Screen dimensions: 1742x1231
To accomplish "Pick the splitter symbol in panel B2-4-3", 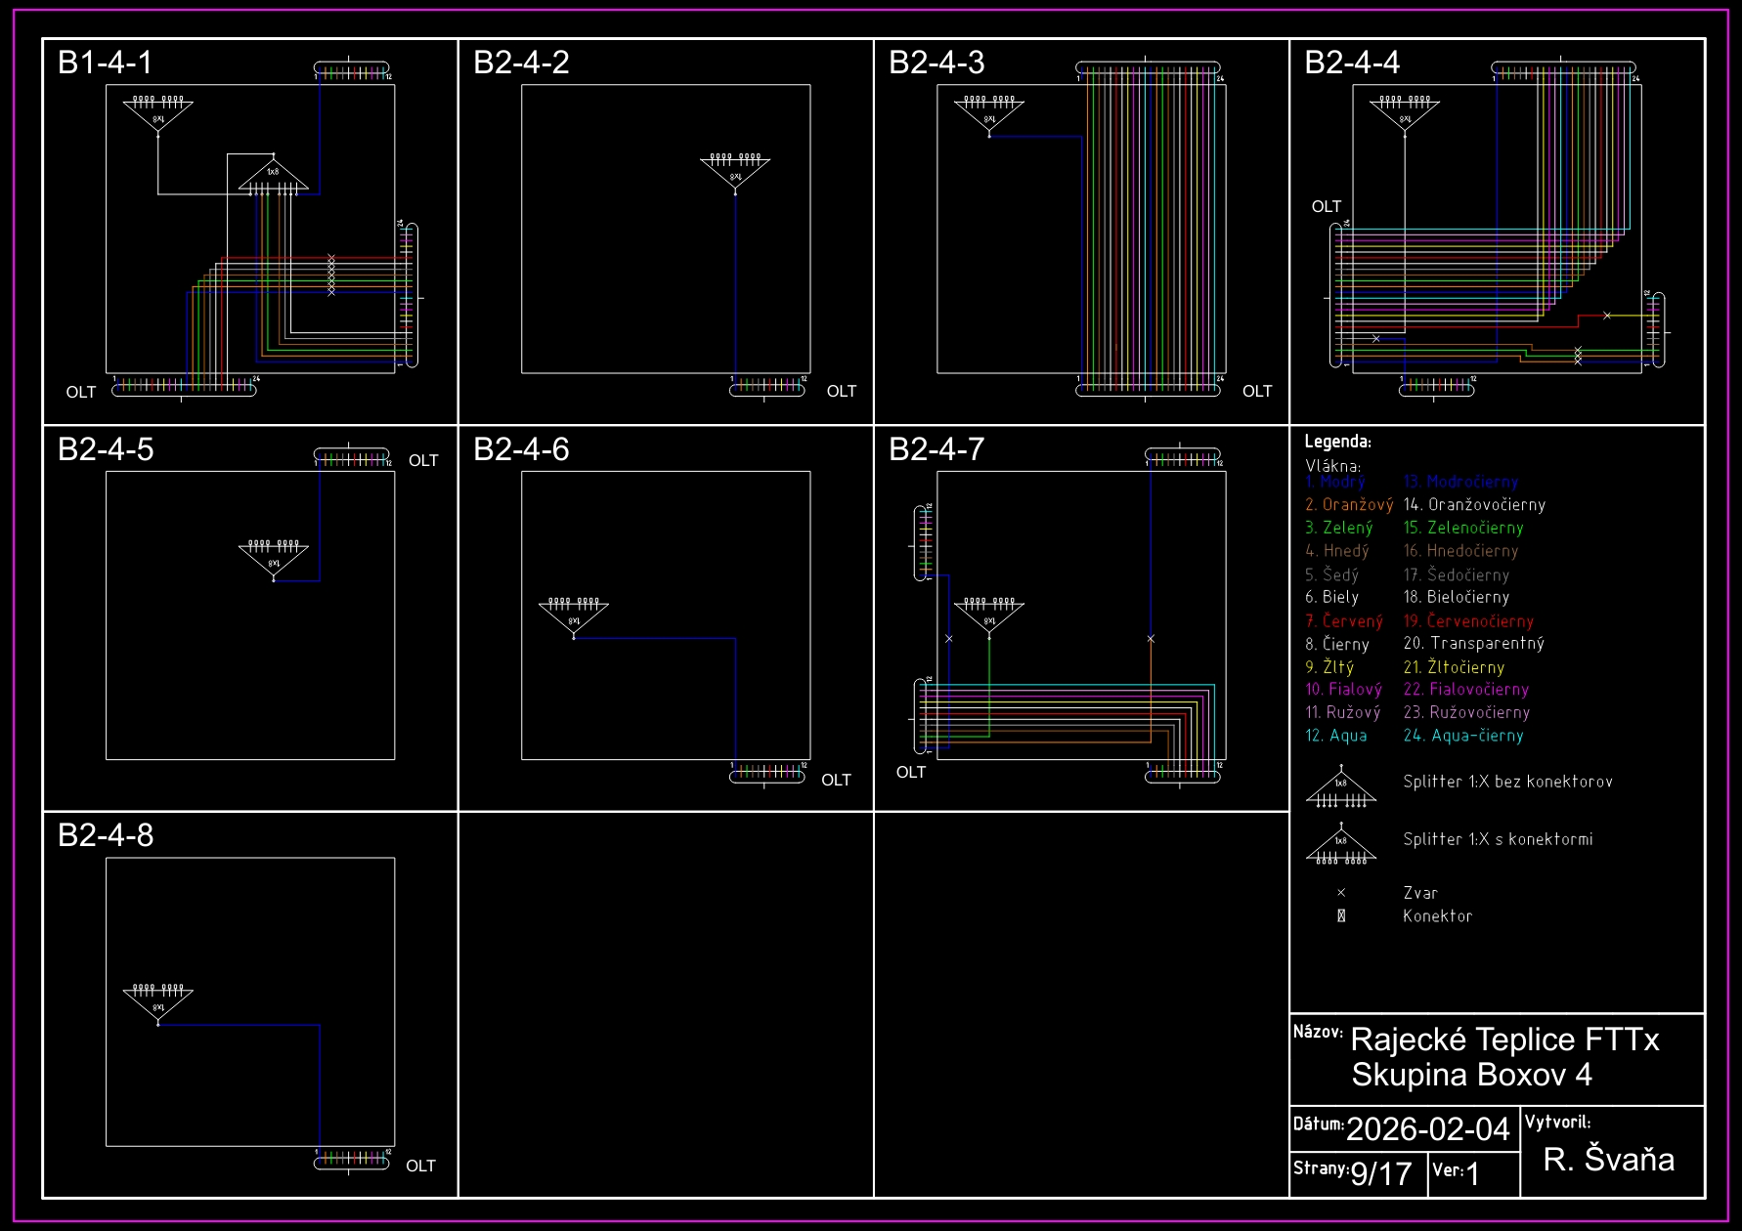I will [x=989, y=115].
